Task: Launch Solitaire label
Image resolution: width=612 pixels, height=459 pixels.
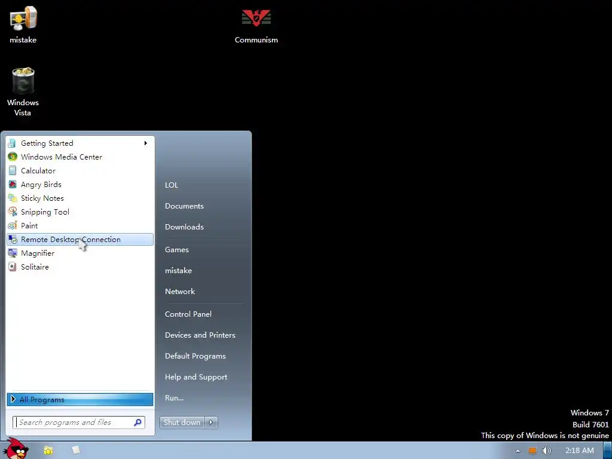Action: pos(35,267)
